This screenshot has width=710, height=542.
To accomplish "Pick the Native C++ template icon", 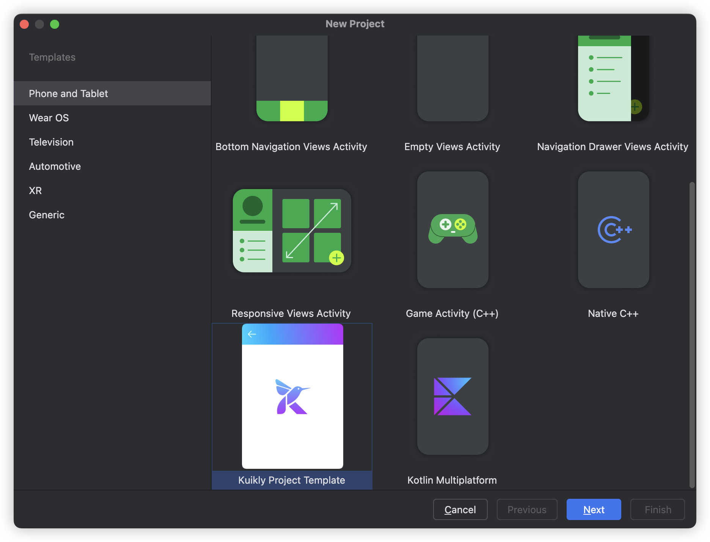I will [x=613, y=230].
